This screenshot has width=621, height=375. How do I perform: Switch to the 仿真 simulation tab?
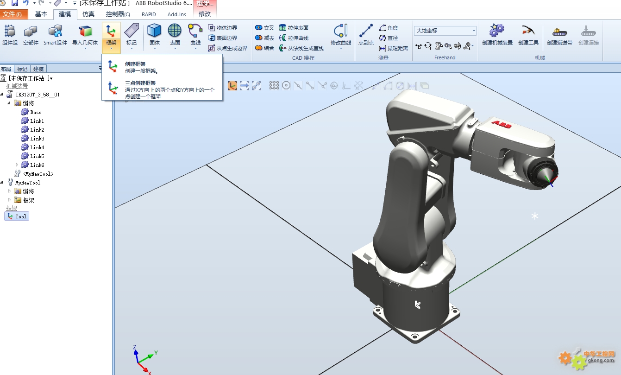tap(88, 14)
